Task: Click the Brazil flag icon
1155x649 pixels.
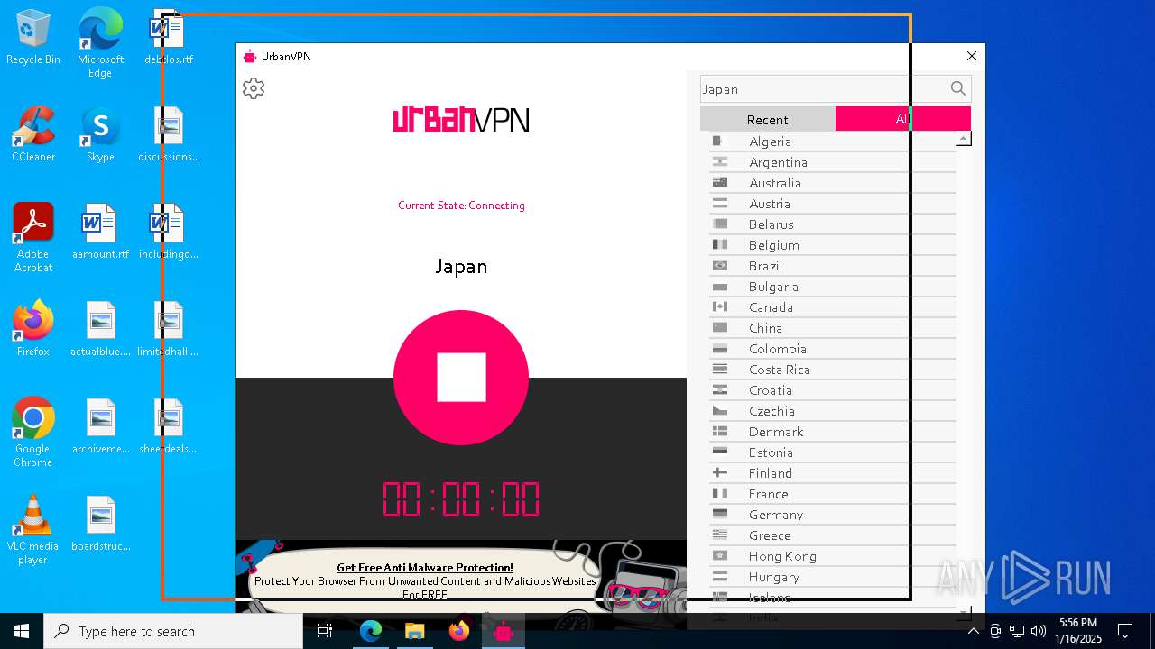Action: point(720,266)
